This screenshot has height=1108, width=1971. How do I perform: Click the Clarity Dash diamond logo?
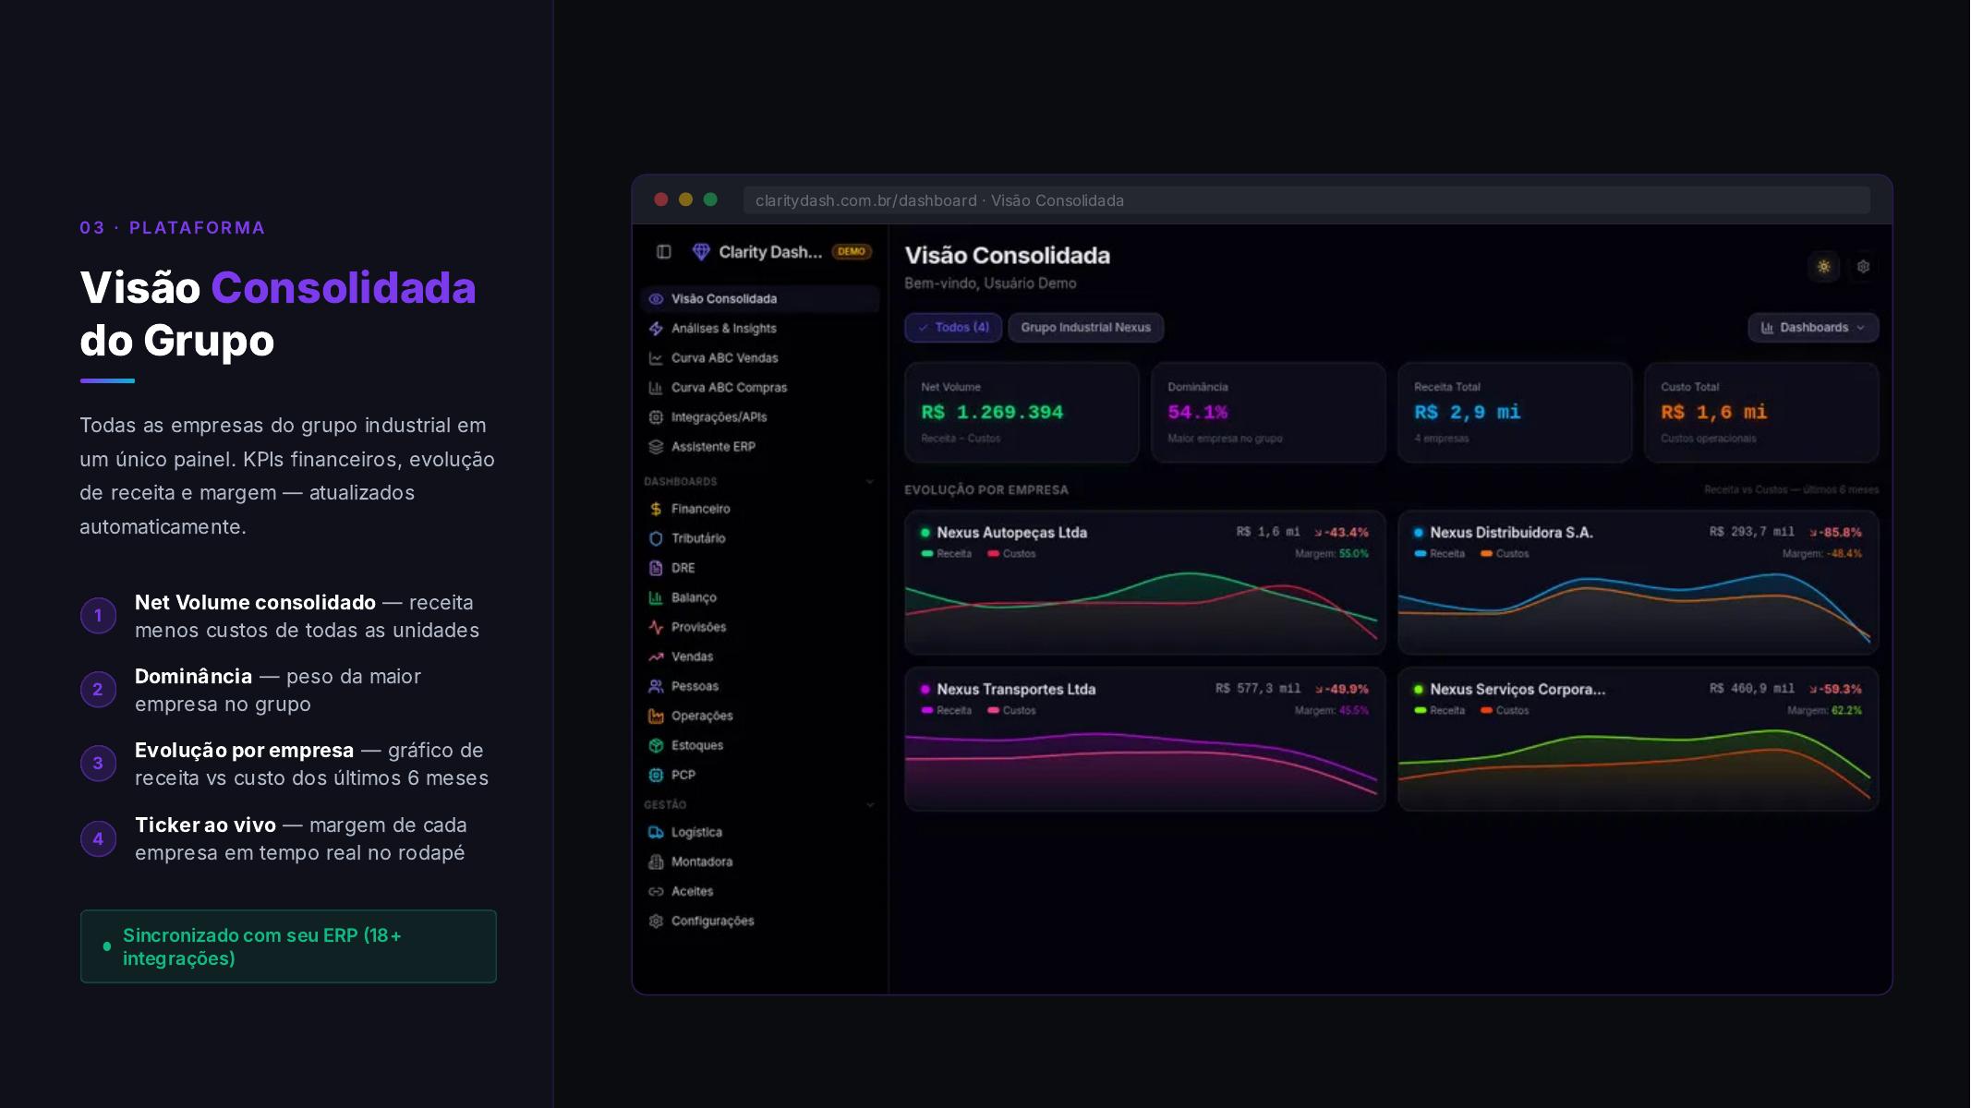tap(701, 252)
